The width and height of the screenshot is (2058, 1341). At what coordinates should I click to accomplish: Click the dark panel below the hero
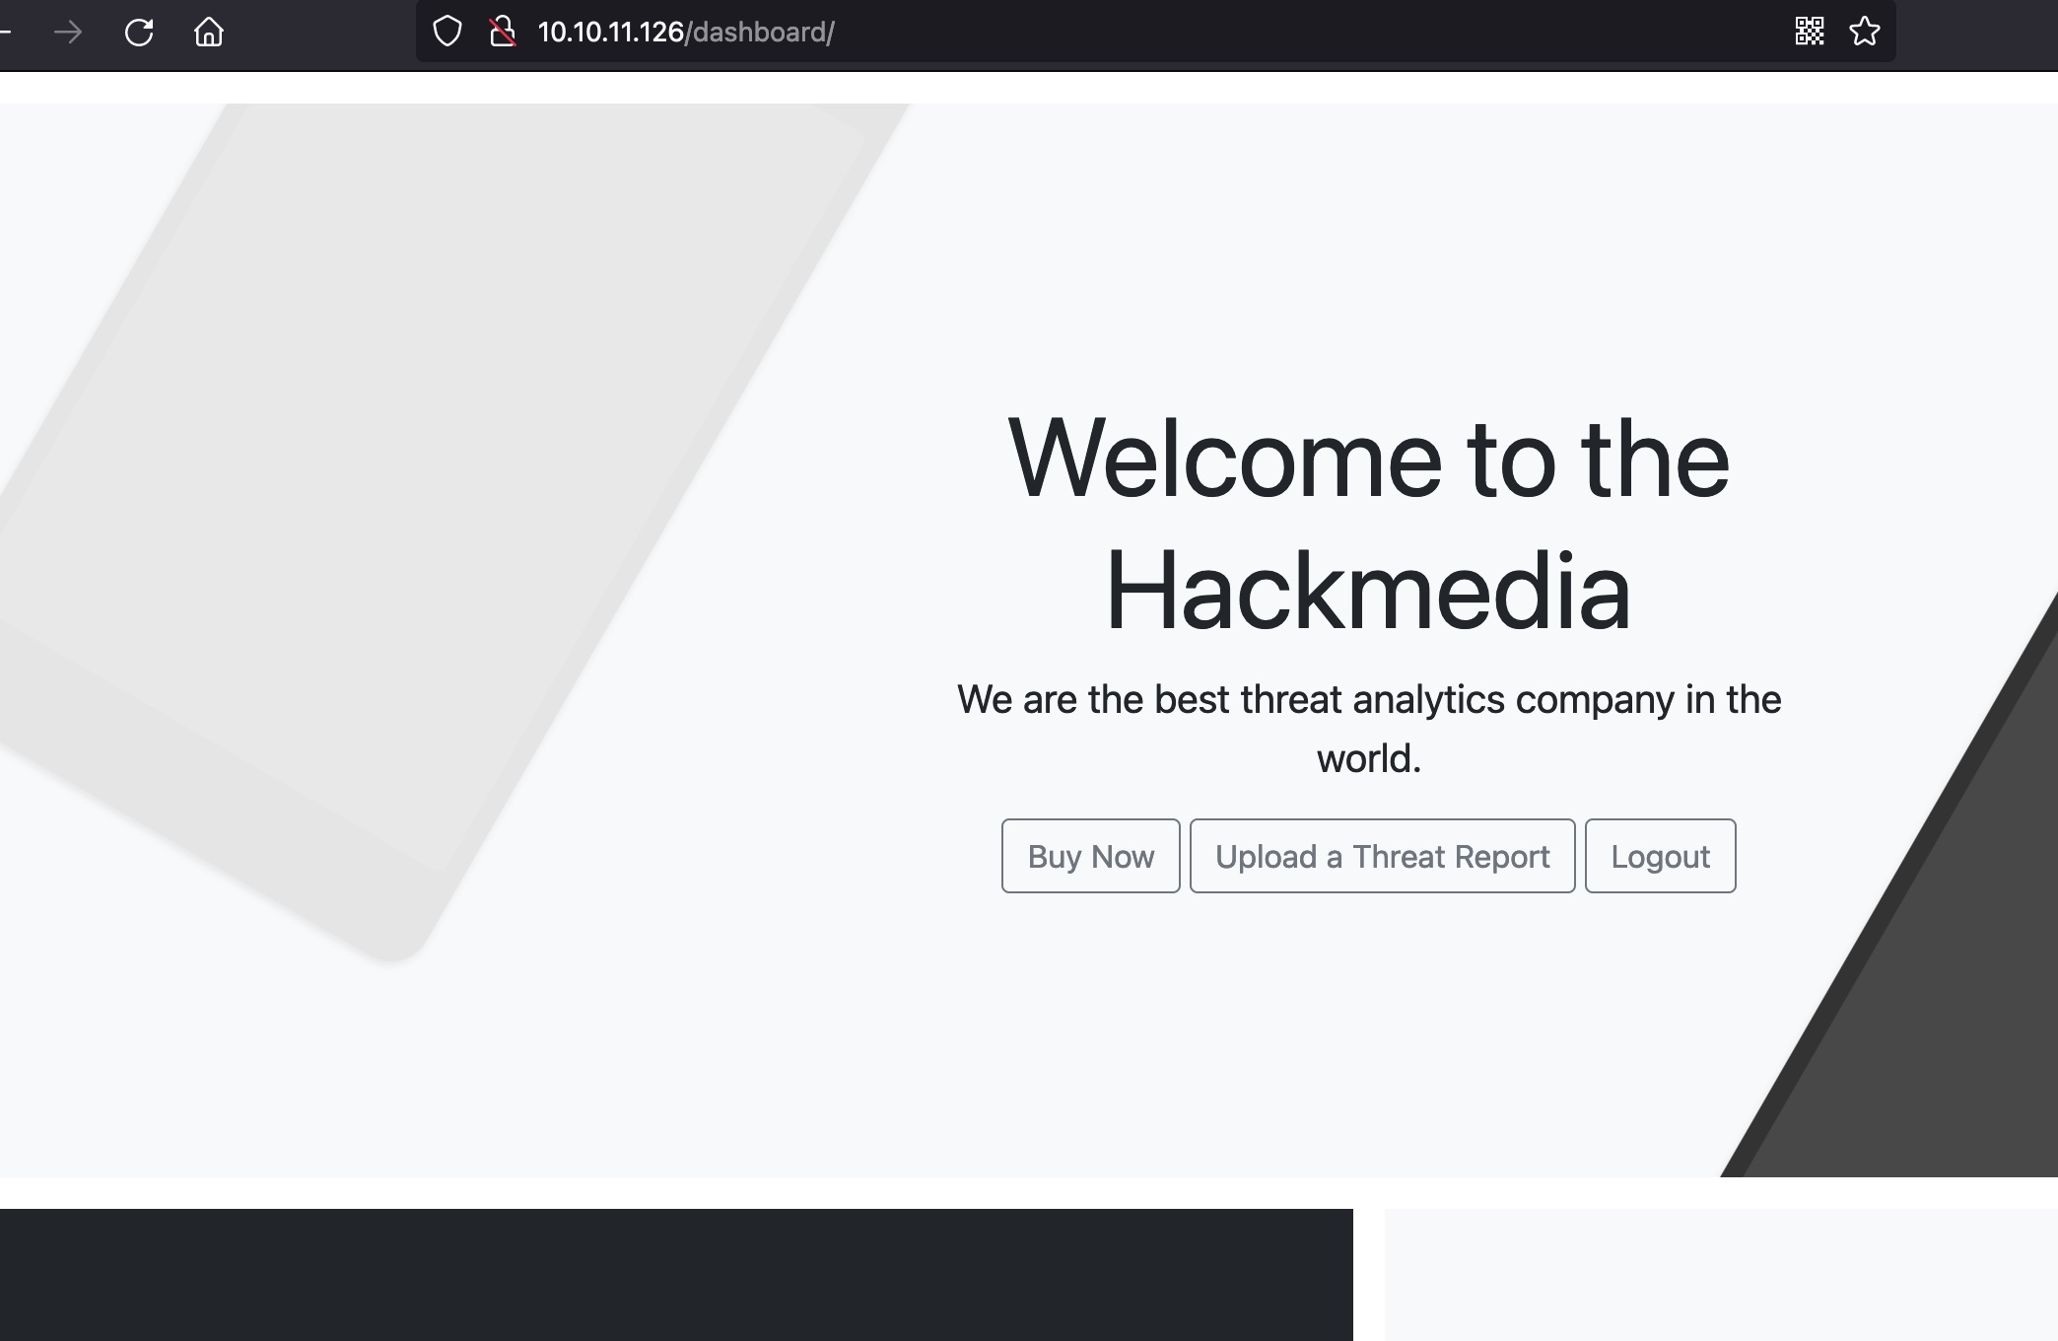pyautogui.click(x=676, y=1274)
